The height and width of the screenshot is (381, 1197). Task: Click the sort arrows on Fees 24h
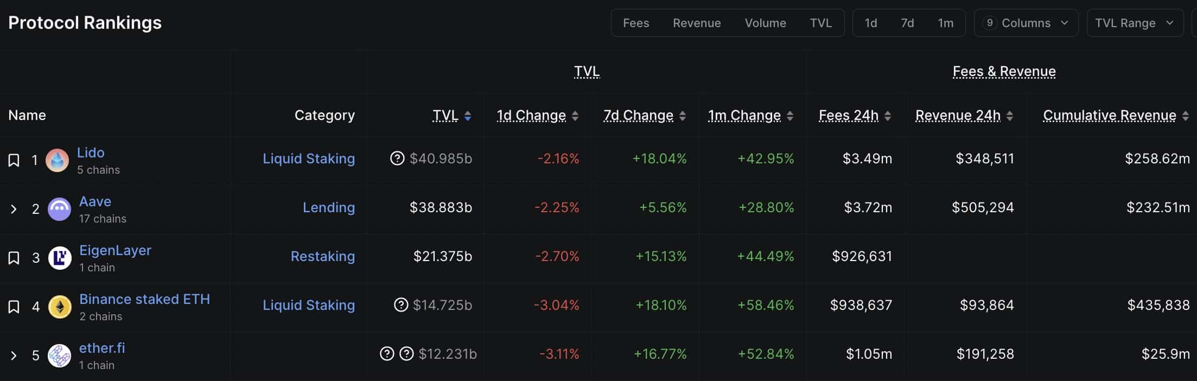[888, 115]
